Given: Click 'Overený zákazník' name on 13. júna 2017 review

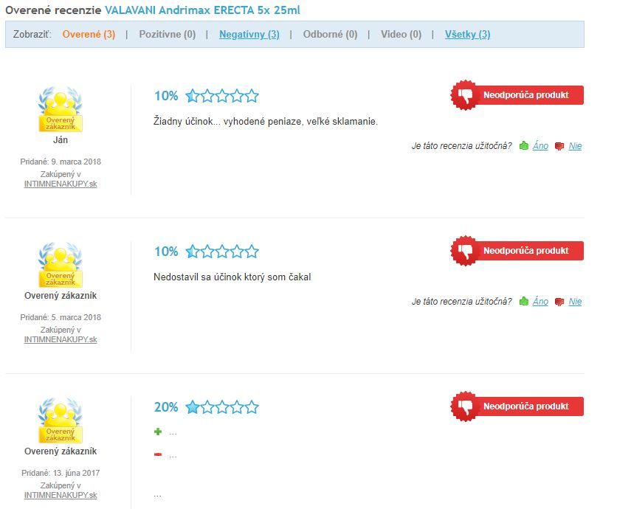Looking at the screenshot, I should coord(61,451).
